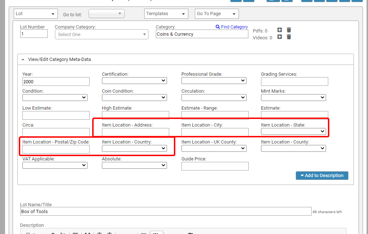368x234 pixels.
Task: Open the Company Category Select One dropdown
Action: (x=102, y=34)
